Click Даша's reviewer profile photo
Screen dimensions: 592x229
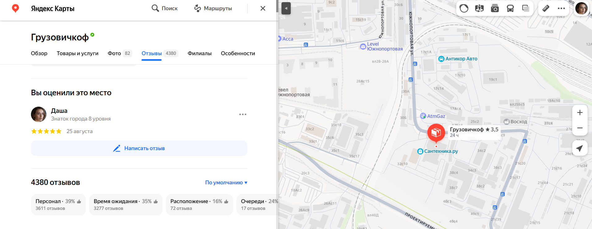[x=39, y=114]
